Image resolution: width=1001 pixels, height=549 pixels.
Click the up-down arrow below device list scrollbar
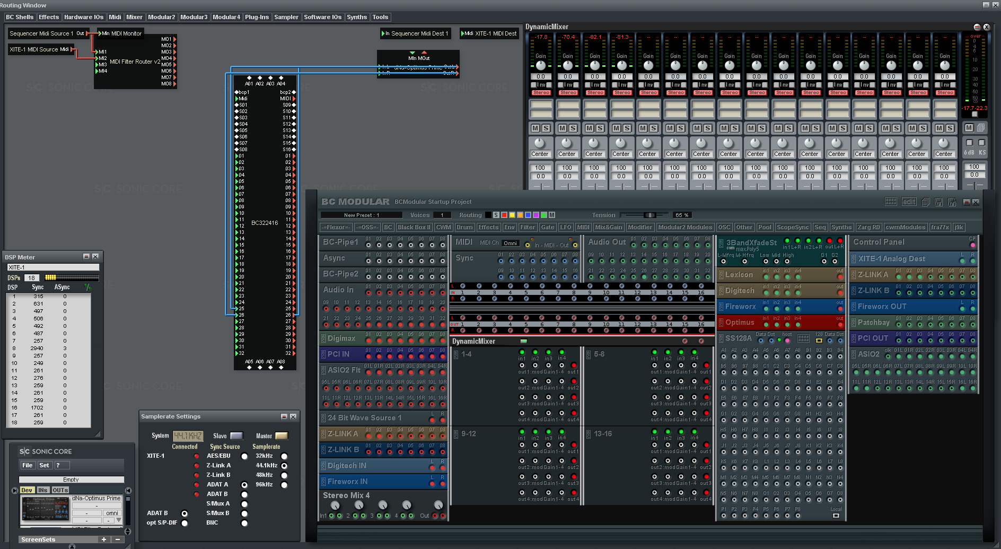pos(128,531)
